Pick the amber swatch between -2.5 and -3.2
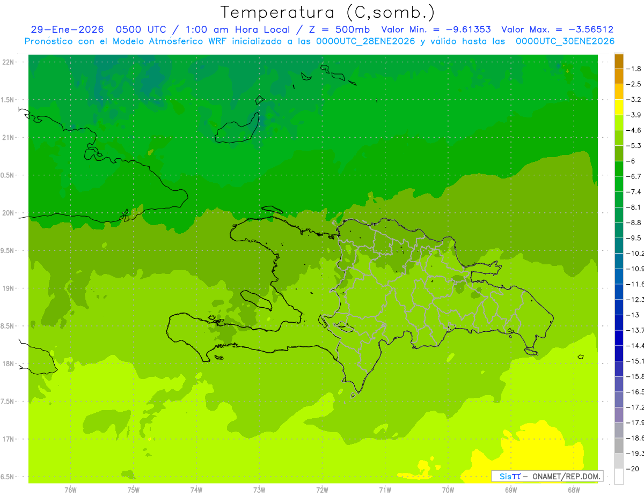This screenshot has width=644, height=497. (619, 92)
